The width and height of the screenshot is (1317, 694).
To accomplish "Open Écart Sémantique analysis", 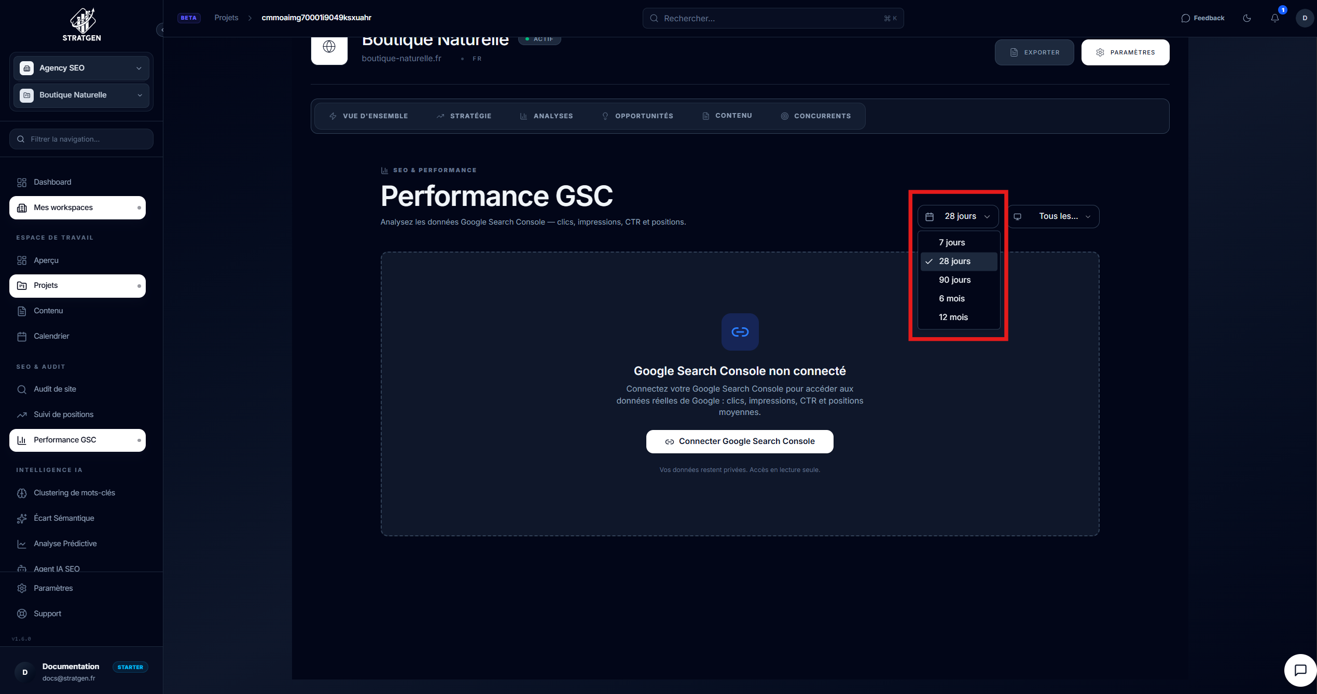I will tap(63, 518).
